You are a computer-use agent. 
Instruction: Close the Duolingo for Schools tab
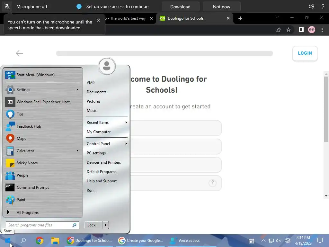point(228,18)
